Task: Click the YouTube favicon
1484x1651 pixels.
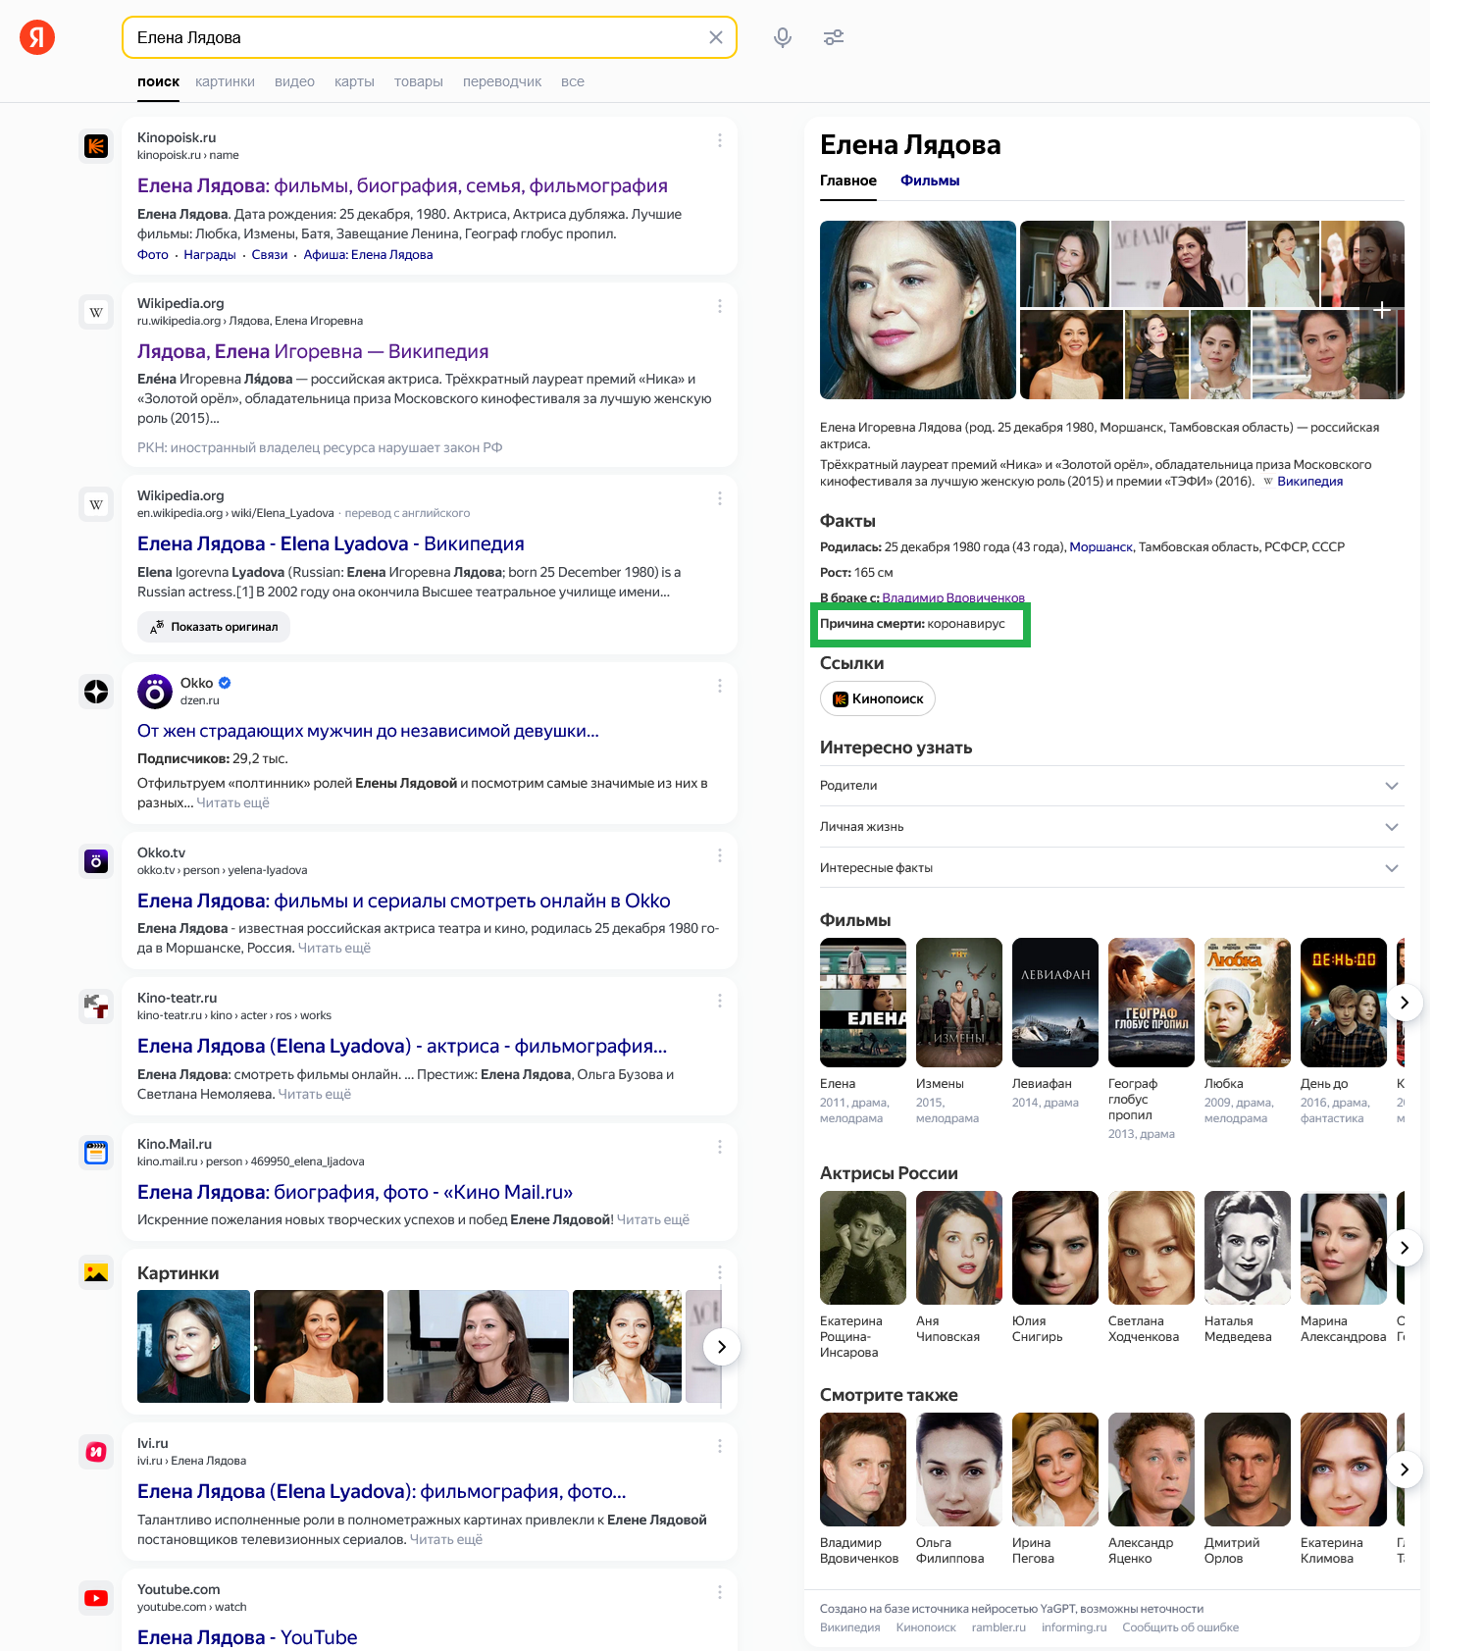Action: (x=96, y=1598)
